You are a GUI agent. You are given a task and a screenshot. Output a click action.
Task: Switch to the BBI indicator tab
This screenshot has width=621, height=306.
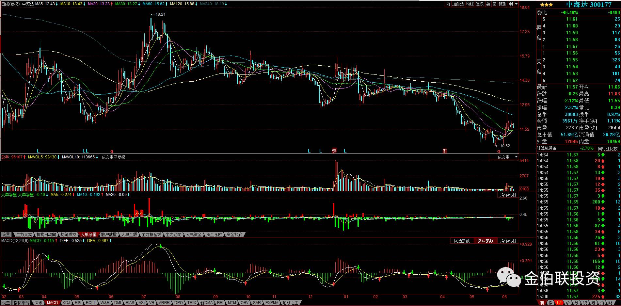click(x=220, y=303)
